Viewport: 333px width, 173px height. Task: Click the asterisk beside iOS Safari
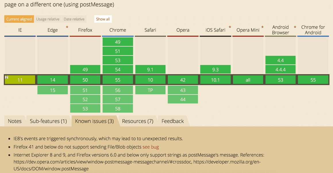[x=230, y=28]
